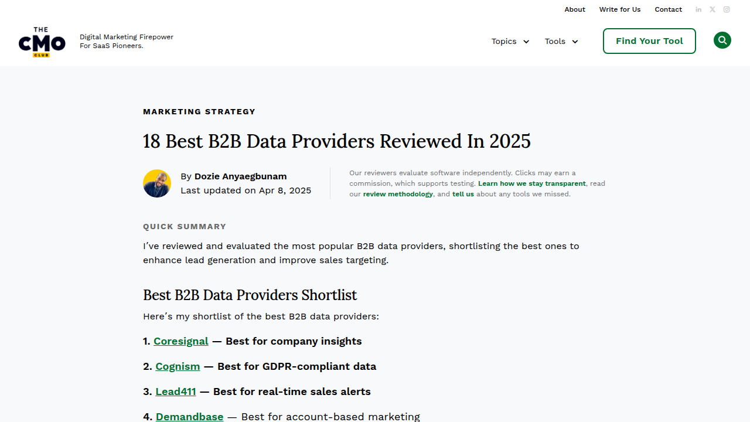Click the Find Your Tool button

pyautogui.click(x=649, y=41)
